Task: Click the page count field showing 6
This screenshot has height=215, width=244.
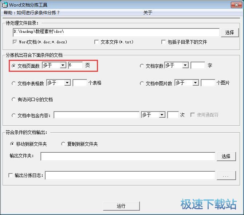Action: pyautogui.click(x=75, y=65)
